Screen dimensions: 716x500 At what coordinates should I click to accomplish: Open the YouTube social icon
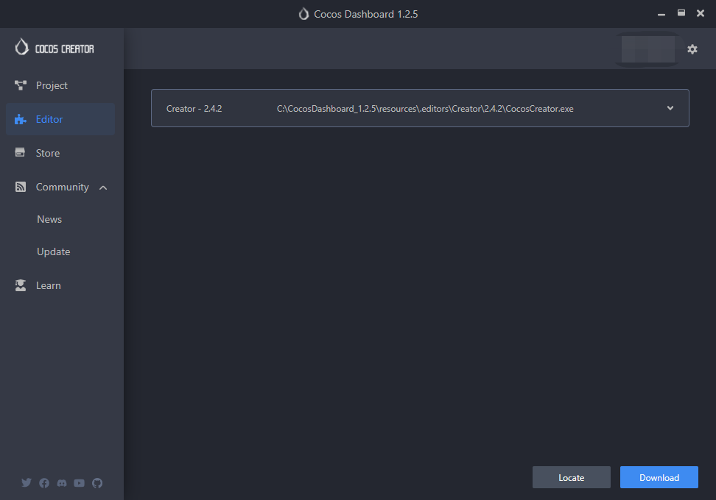click(x=79, y=482)
